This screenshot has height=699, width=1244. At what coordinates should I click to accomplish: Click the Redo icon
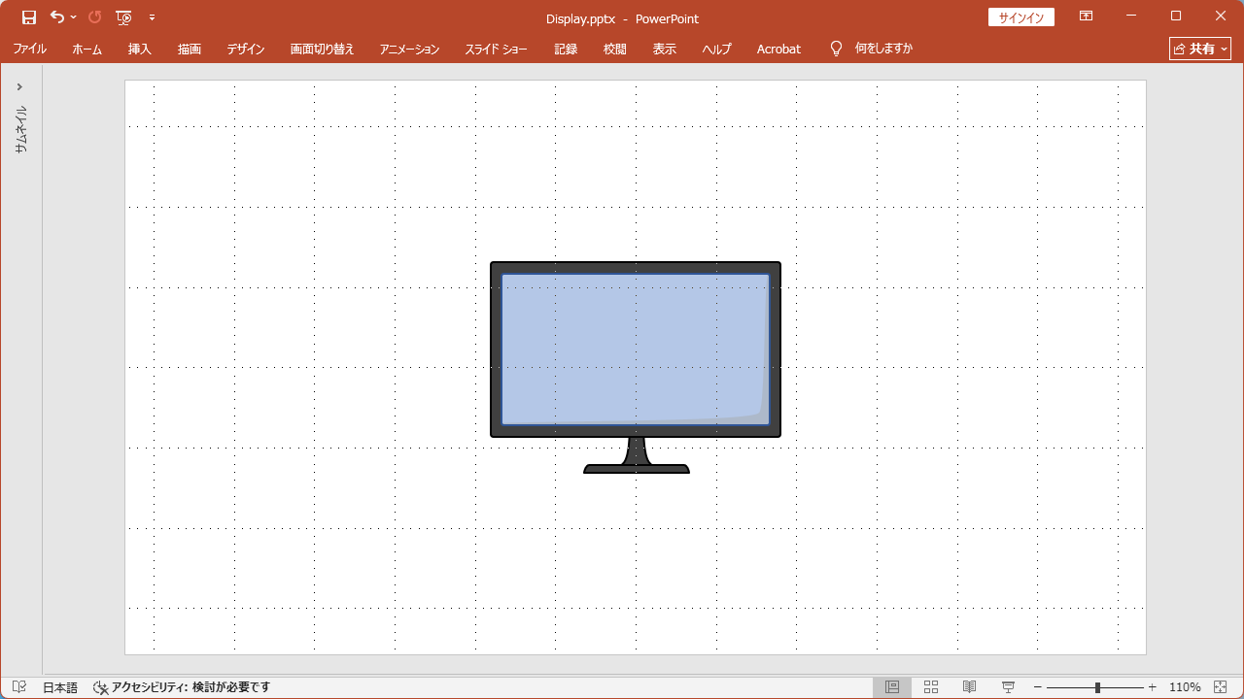pos(94,17)
